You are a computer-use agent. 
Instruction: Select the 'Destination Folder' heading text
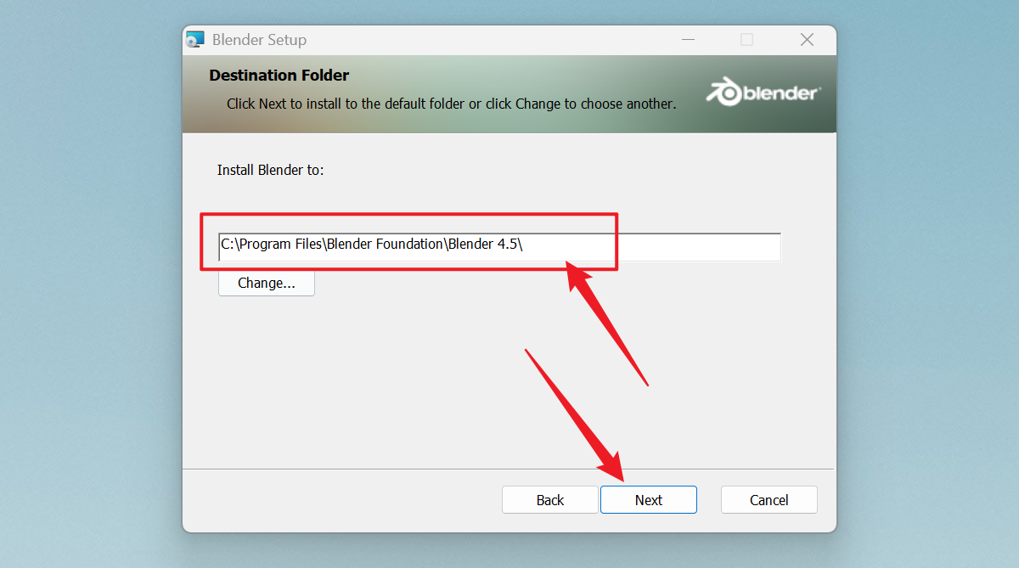[x=279, y=76]
